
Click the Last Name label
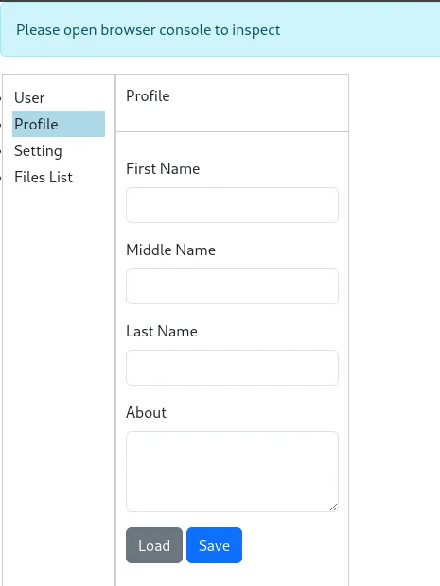[162, 331]
